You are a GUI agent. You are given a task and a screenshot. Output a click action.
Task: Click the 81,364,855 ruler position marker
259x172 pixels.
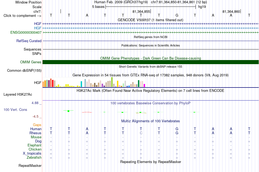click(x=141, y=11)
